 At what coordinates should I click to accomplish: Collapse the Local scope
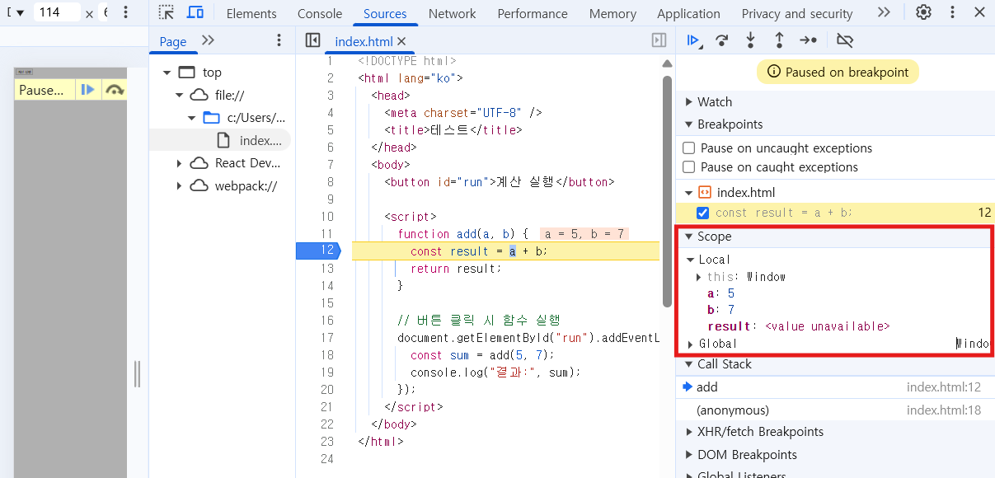click(x=691, y=260)
